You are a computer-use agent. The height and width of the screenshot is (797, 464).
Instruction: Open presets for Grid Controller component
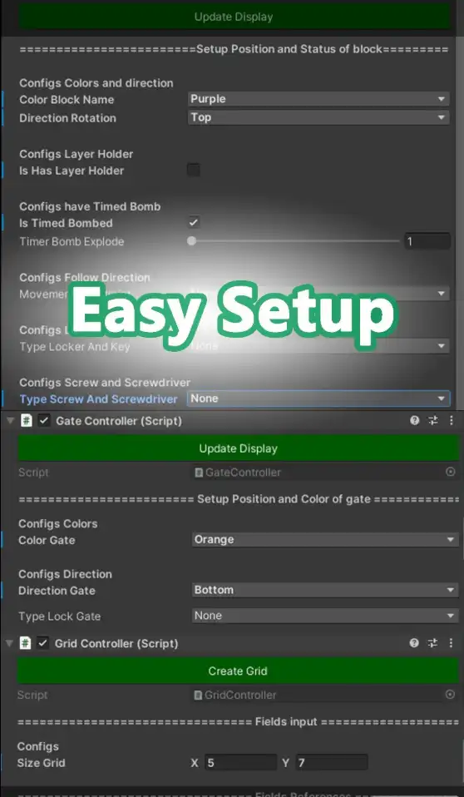432,643
